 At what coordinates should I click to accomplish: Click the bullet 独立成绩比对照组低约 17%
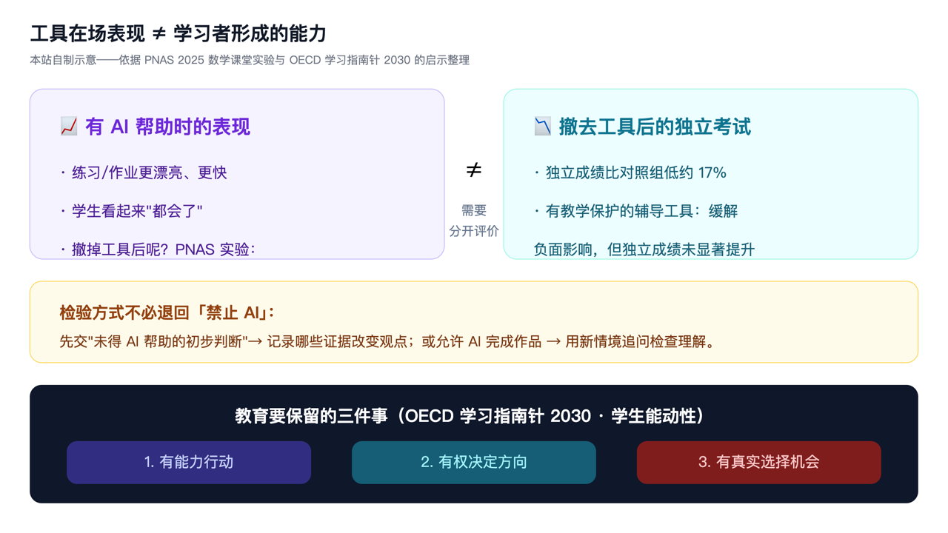click(630, 172)
